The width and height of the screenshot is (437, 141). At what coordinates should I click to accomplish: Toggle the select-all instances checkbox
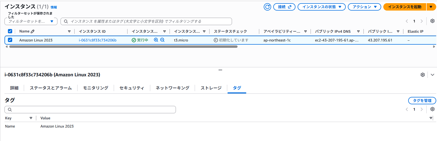(10, 31)
